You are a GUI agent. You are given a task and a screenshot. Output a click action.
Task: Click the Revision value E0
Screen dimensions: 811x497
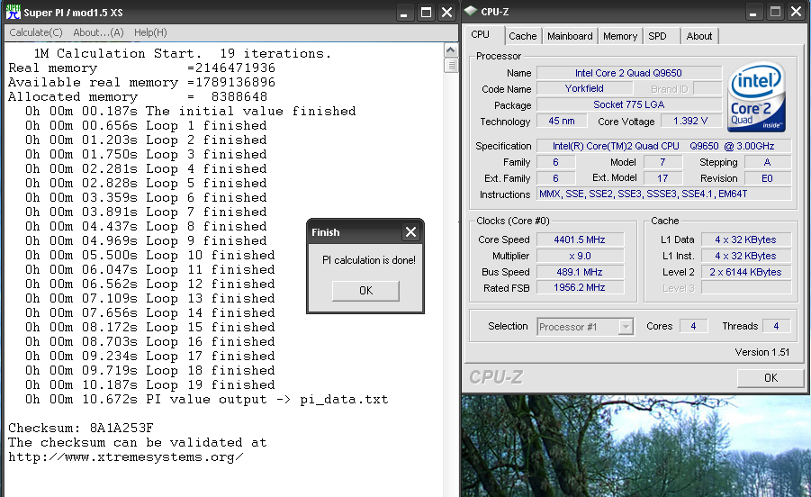click(767, 178)
